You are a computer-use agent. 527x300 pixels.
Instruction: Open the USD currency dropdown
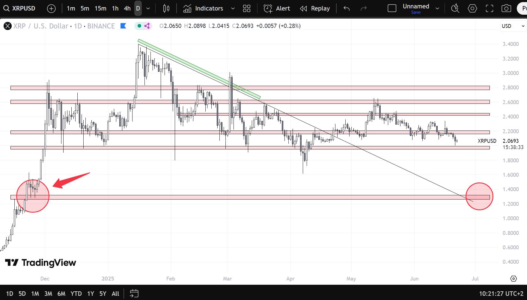[513, 26]
